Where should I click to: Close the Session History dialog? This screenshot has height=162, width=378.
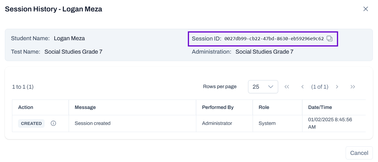pyautogui.click(x=365, y=9)
